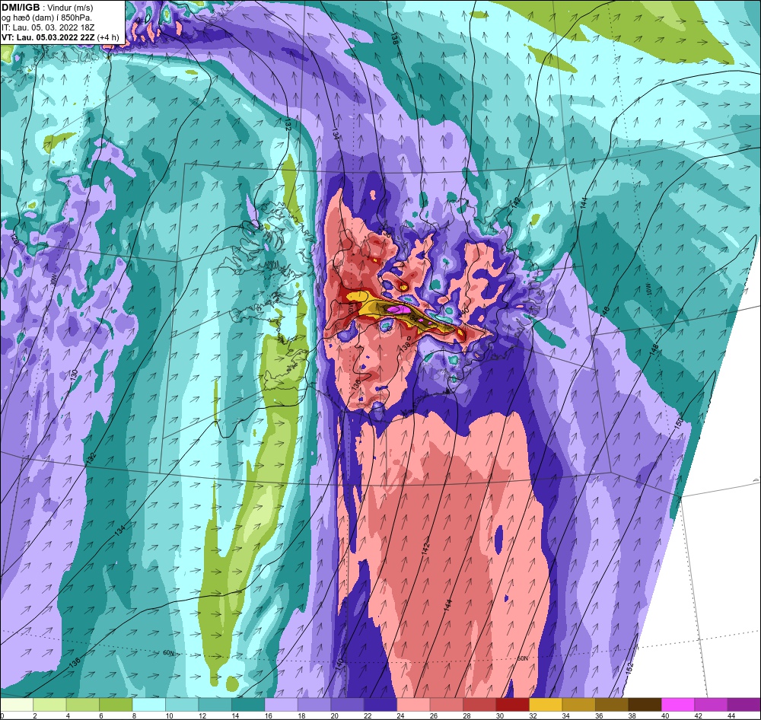Select the 40–42 m/s magenta legend swatch
This screenshot has width=761, height=720.
pos(677,705)
